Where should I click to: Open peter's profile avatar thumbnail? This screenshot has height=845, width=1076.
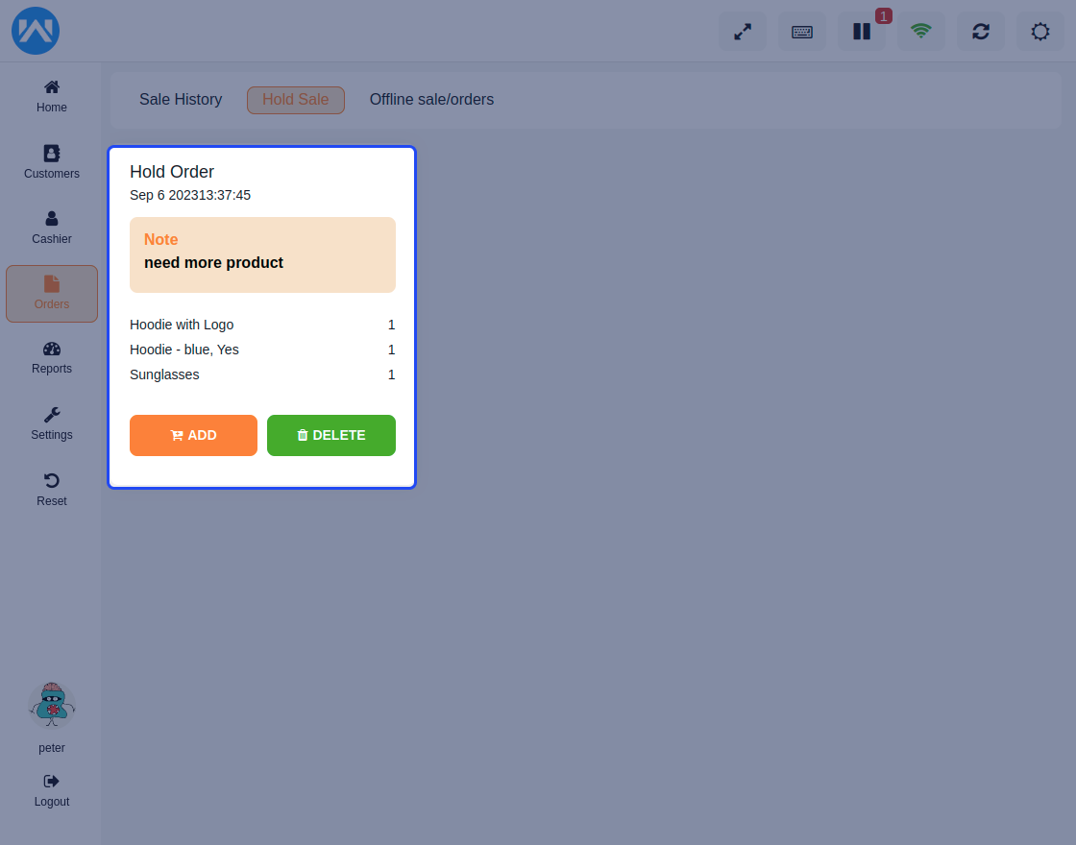click(51, 705)
